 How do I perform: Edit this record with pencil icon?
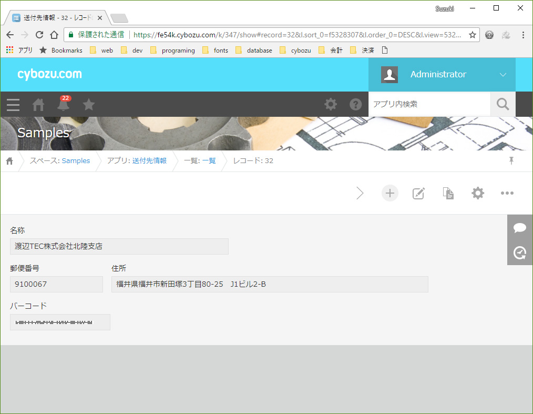click(418, 193)
